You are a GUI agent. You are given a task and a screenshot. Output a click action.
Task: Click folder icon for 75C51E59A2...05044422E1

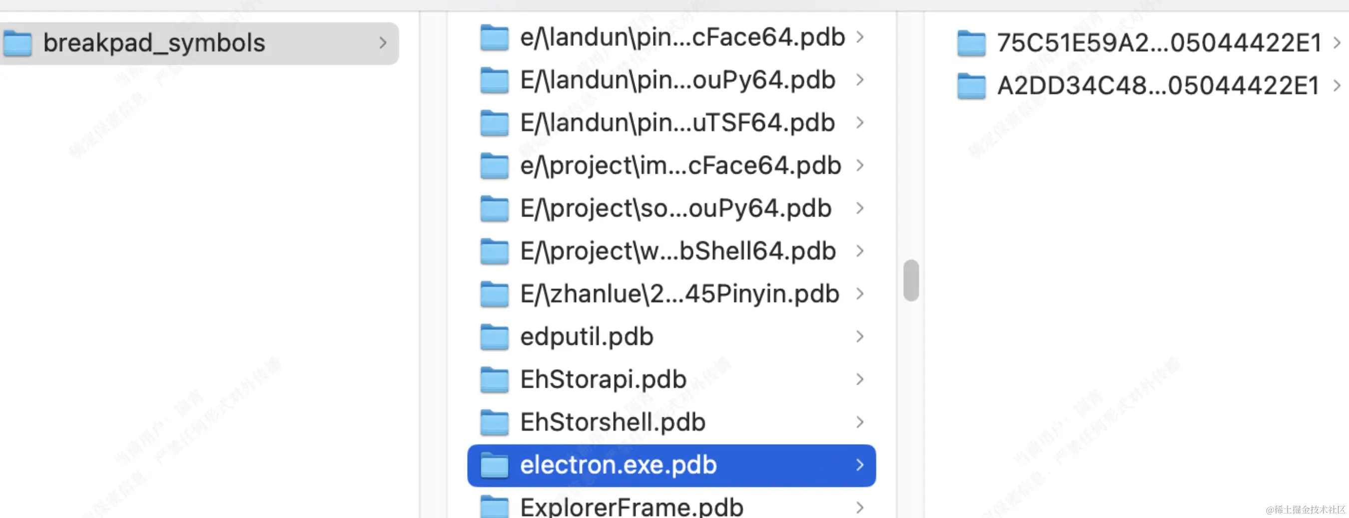tap(971, 43)
